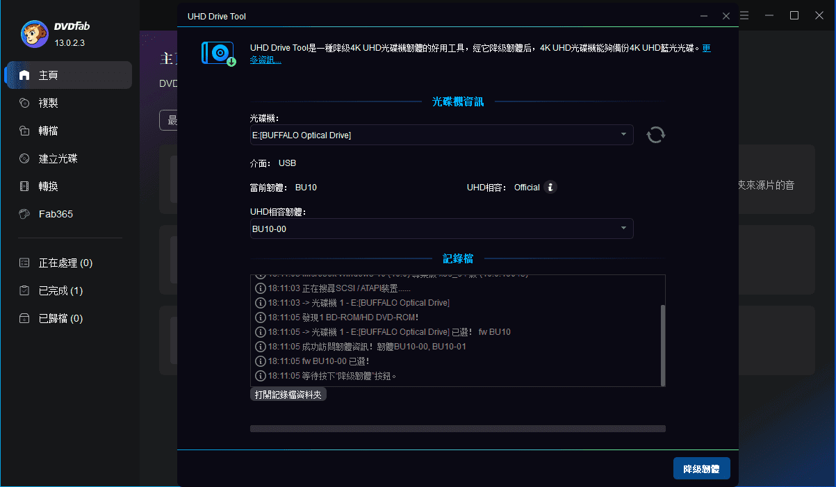Image resolution: width=836 pixels, height=487 pixels.
Task: Click the DVDFab monkey logo
Action: coord(34,34)
